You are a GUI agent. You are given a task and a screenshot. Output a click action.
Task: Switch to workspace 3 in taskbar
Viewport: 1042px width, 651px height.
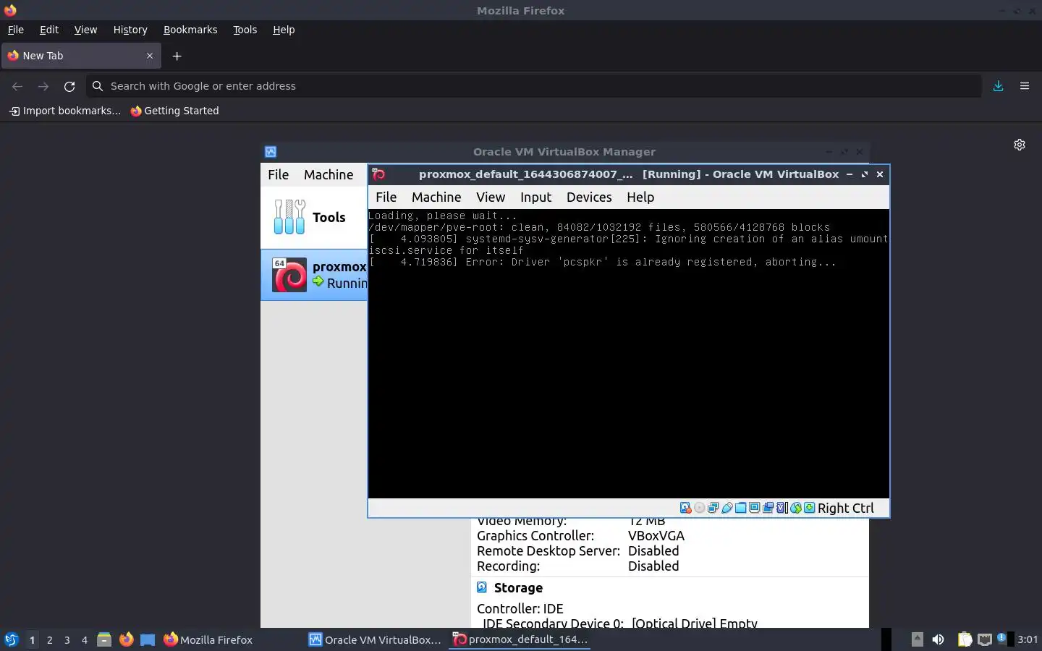67,640
